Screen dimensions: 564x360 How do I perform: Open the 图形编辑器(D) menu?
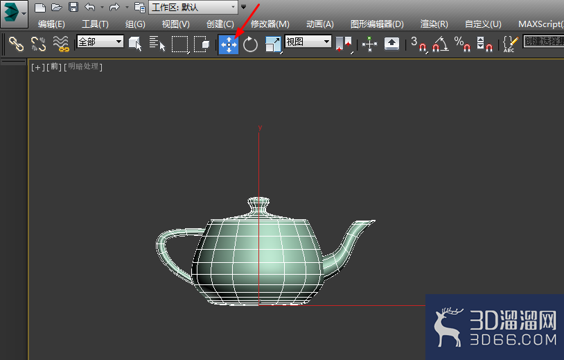pyautogui.click(x=377, y=24)
